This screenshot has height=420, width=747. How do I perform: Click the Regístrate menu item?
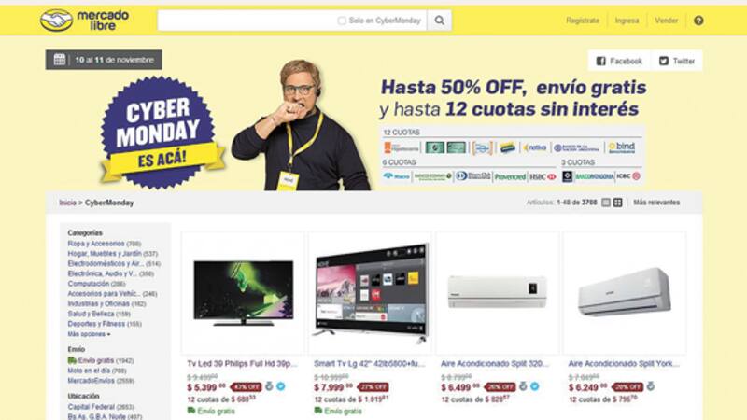pos(582,21)
